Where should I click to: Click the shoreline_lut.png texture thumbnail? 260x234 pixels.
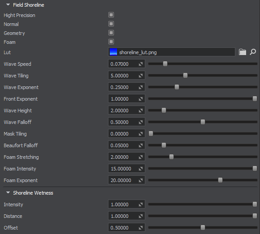pyautogui.click(x=113, y=52)
